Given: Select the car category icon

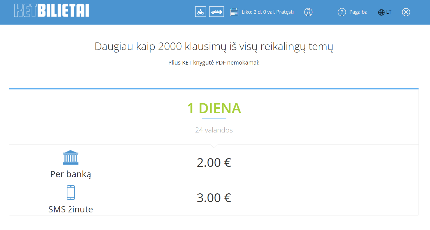Looking at the screenshot, I should coord(217,12).
